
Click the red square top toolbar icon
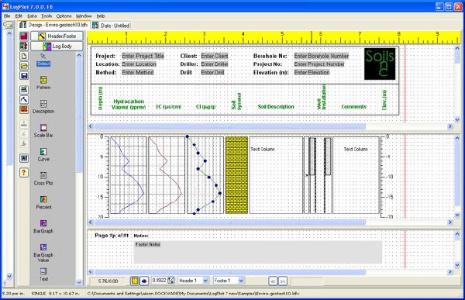(x=24, y=36)
